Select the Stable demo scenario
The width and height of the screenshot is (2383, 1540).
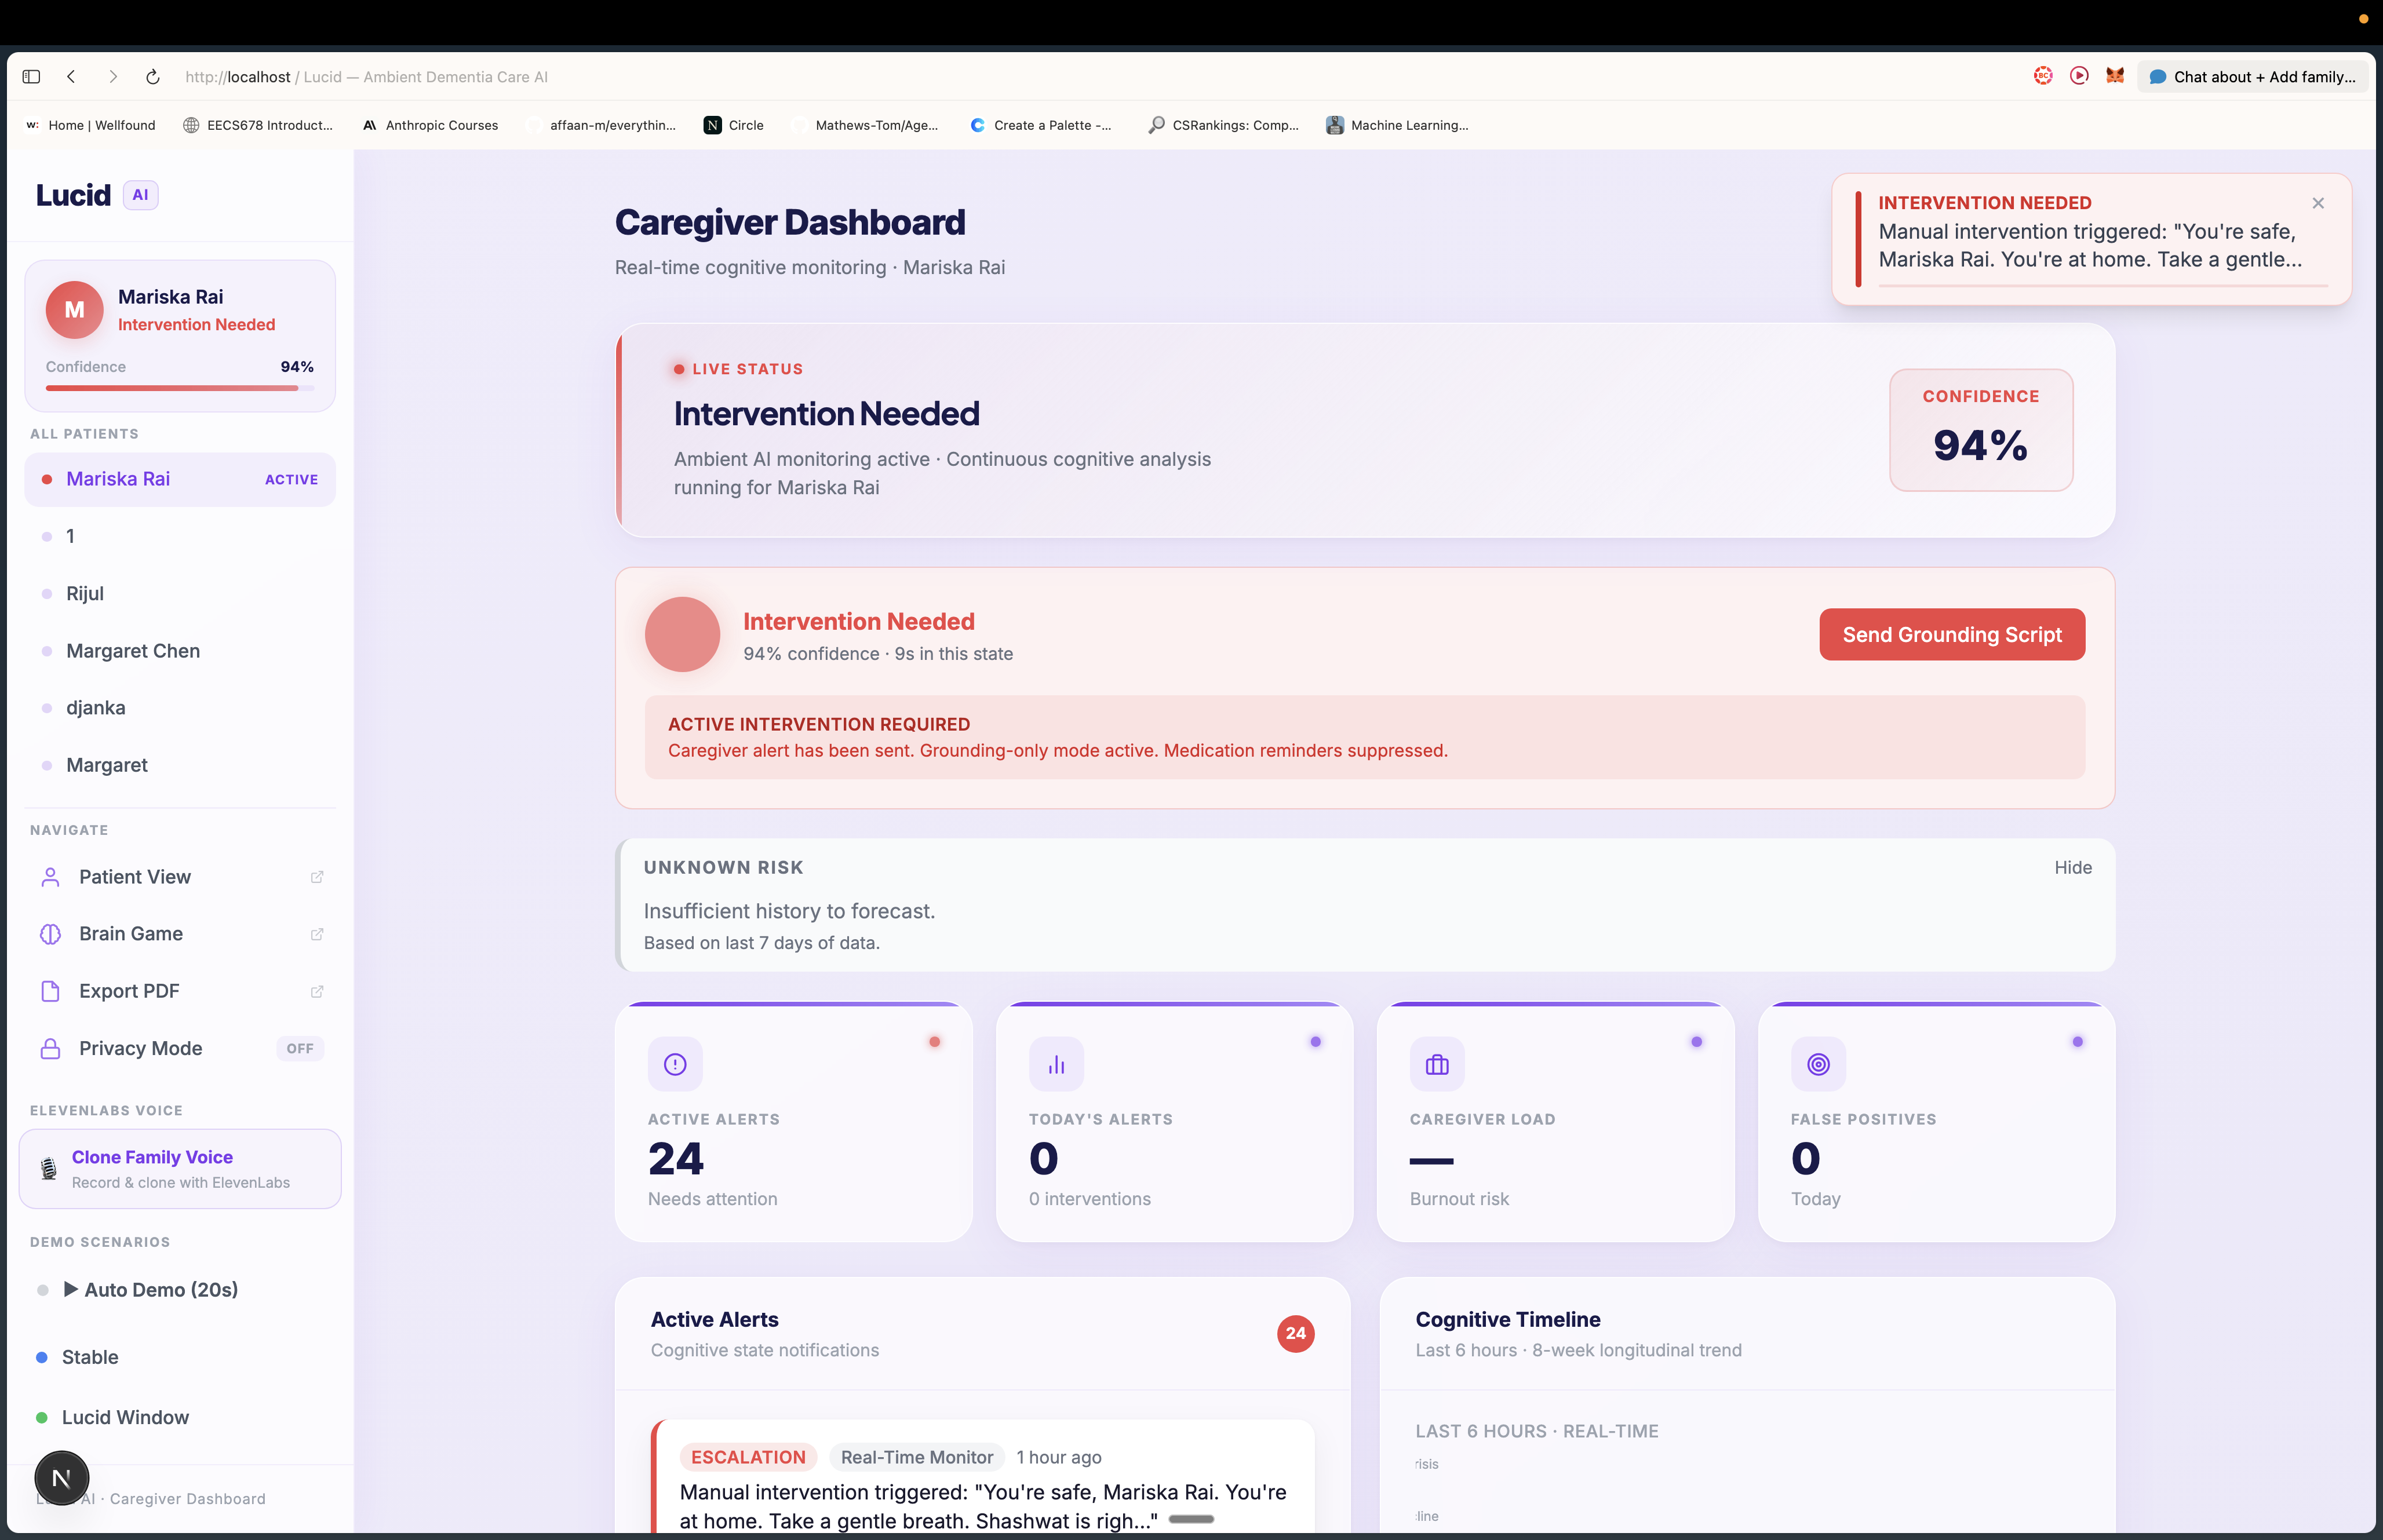tap(90, 1357)
